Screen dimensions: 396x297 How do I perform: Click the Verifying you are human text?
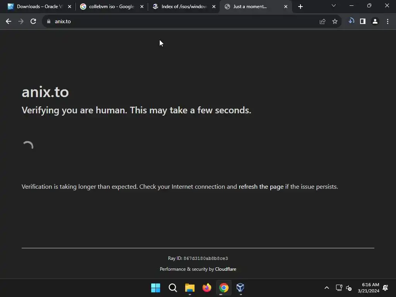tap(137, 110)
